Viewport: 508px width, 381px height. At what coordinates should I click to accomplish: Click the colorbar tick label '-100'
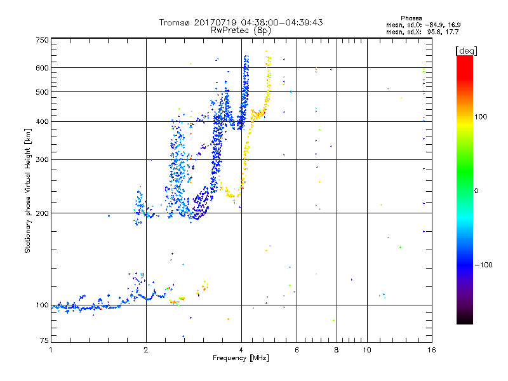point(483,265)
